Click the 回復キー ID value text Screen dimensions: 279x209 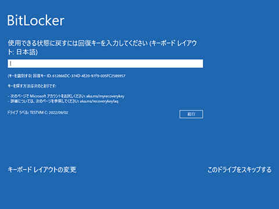pos(89,76)
